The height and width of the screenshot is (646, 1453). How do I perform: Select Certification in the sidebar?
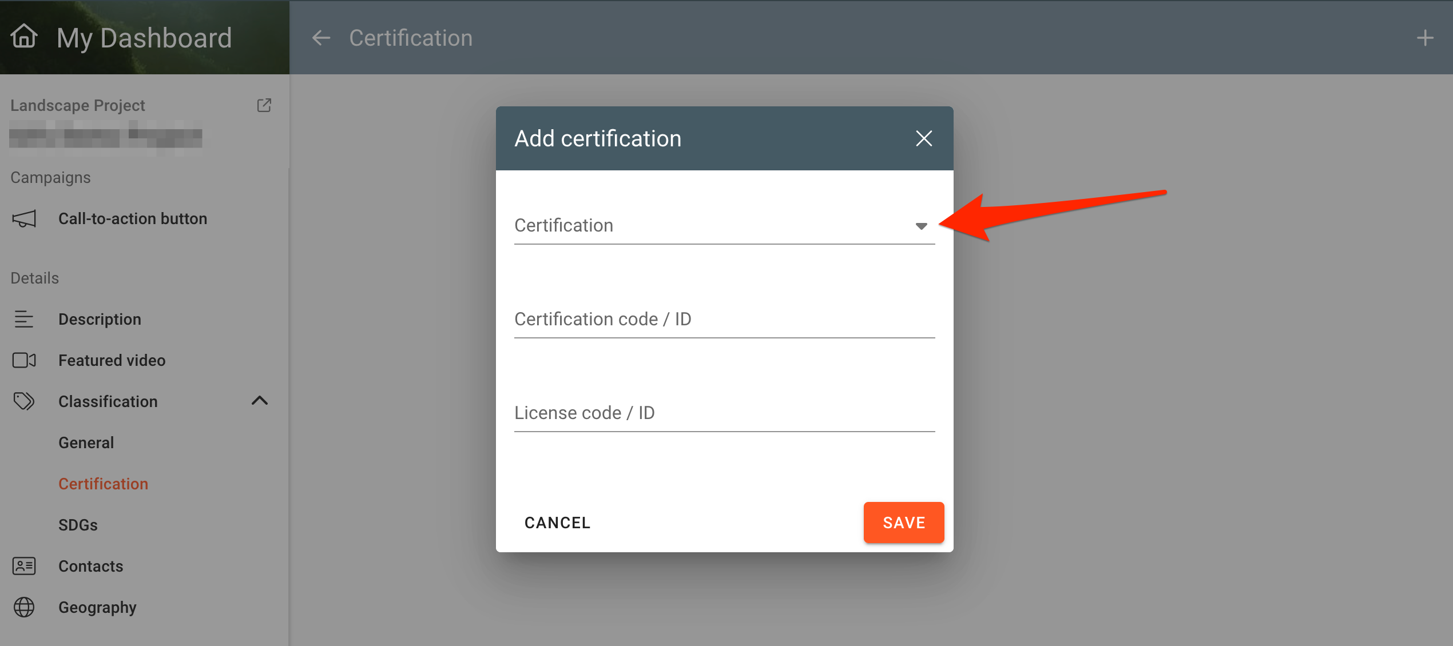103,484
